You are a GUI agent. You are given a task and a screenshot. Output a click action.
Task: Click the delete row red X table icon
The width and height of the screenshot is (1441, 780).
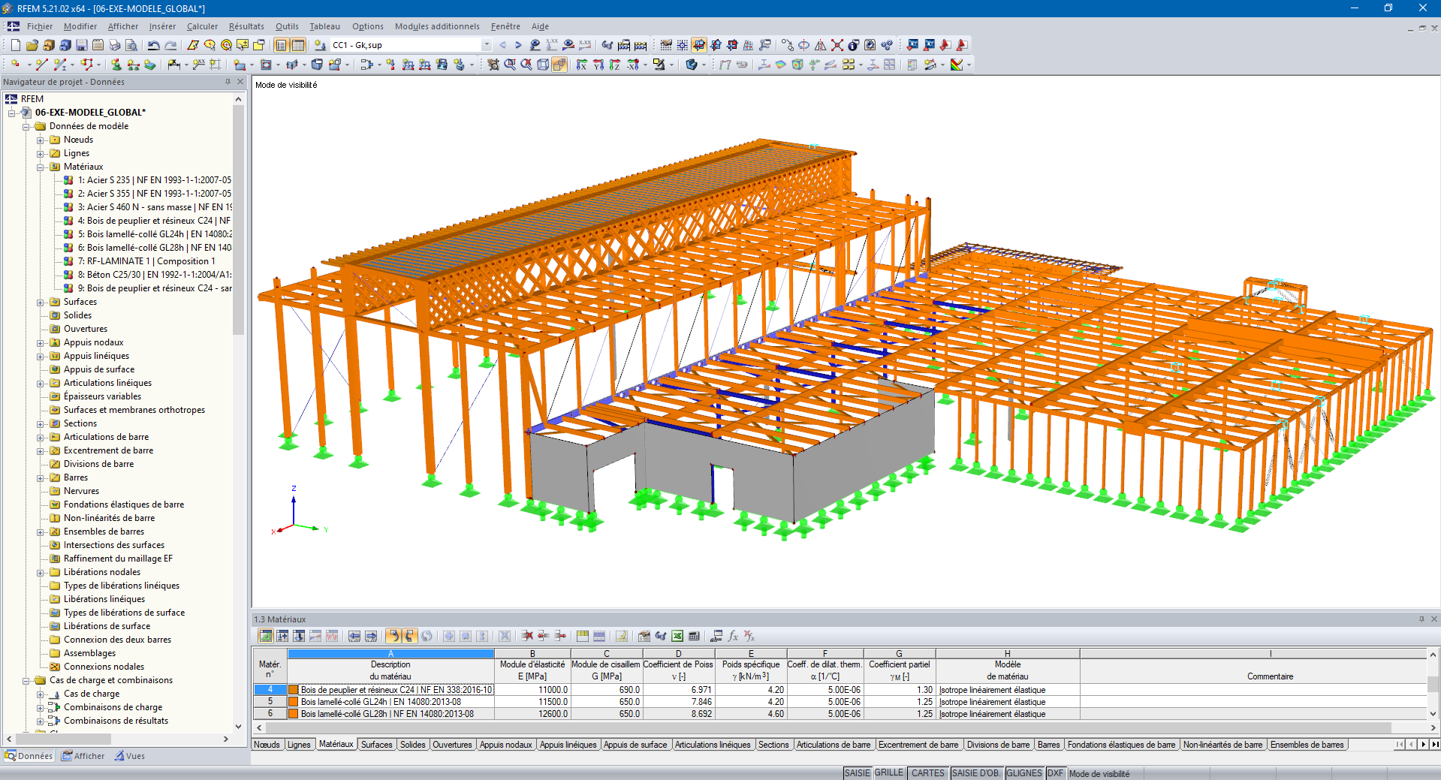[x=527, y=636]
